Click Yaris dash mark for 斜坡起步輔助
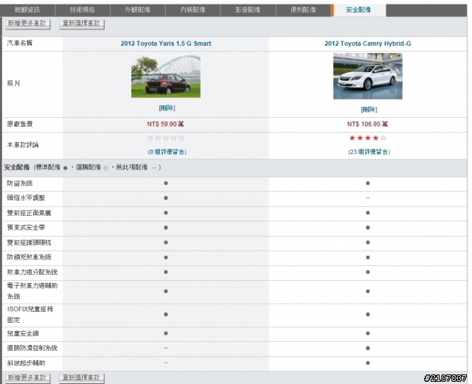 (x=166, y=363)
